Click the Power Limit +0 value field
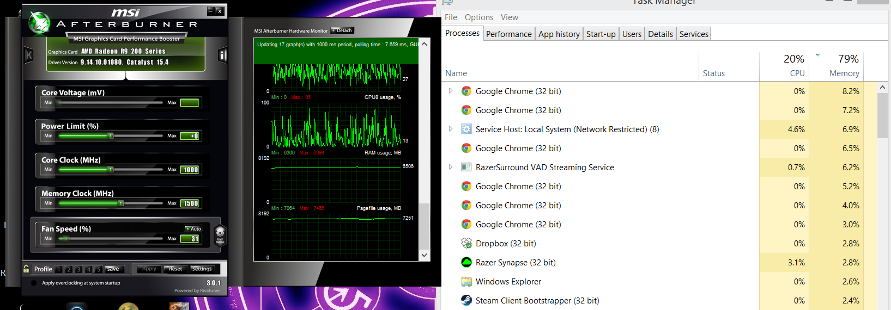 click(x=190, y=136)
